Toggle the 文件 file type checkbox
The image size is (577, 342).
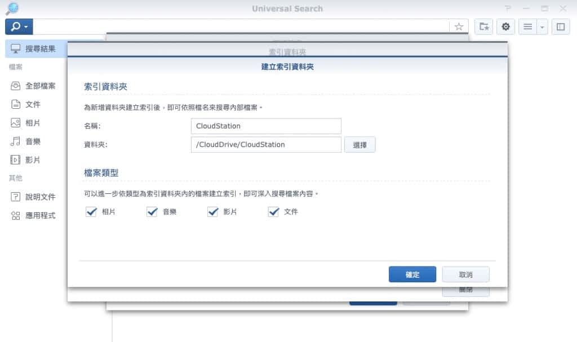274,212
